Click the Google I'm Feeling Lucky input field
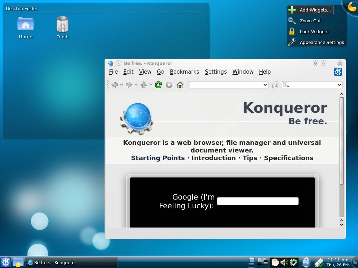Image resolution: width=358 pixels, height=268 pixels. point(258,201)
